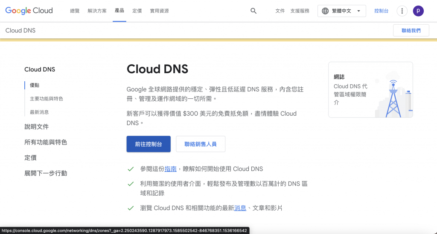Select 主要功能與特色 in the sidebar
This screenshot has height=234, width=437.
tap(47, 99)
